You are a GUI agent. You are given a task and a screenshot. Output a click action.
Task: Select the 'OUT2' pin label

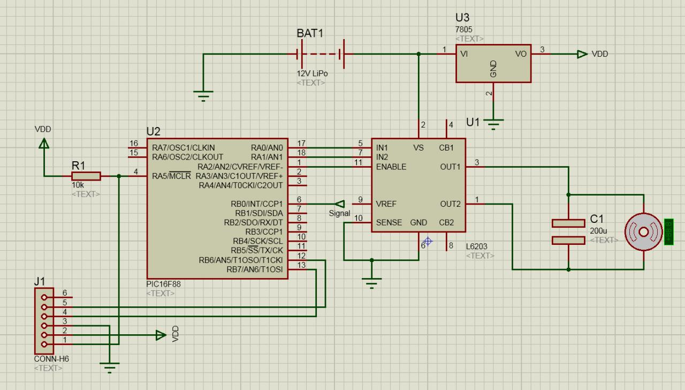tap(451, 204)
